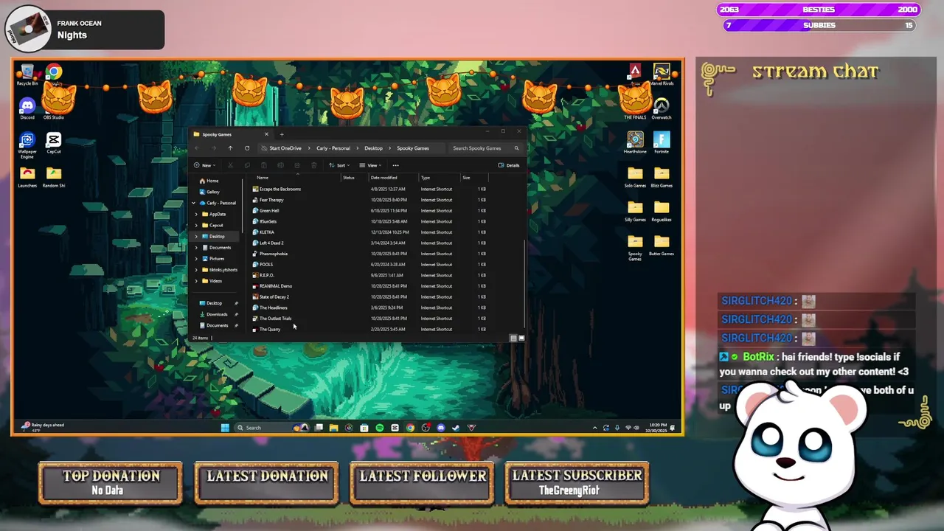Open the Silly Games desktop folder
This screenshot has width=944, height=531.
tap(635, 210)
